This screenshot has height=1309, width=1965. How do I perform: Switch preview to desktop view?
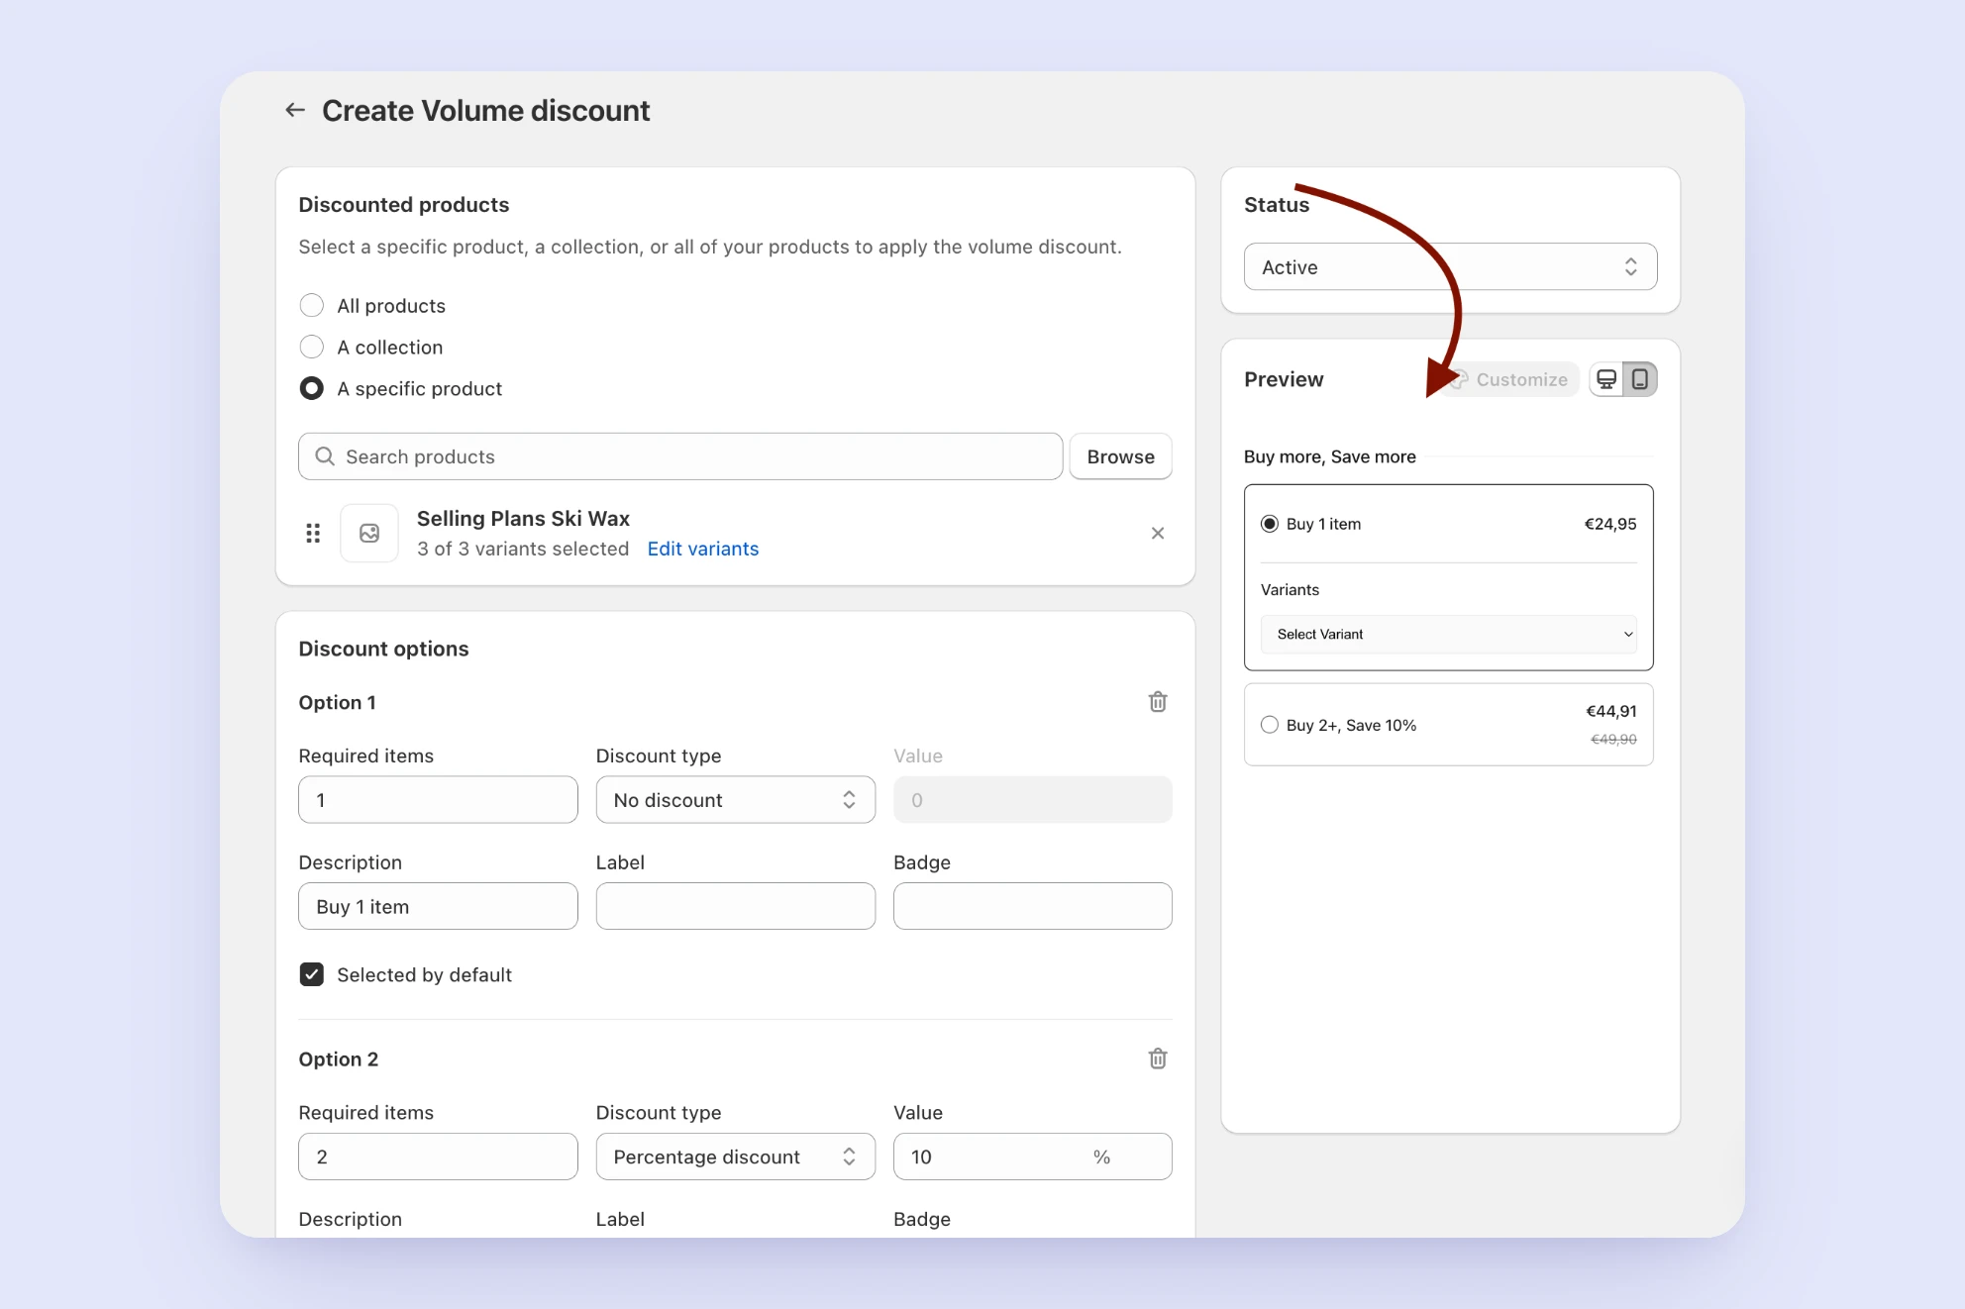click(x=1606, y=379)
